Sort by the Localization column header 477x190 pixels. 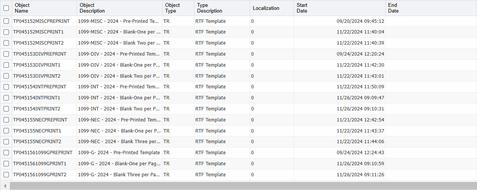click(272, 8)
